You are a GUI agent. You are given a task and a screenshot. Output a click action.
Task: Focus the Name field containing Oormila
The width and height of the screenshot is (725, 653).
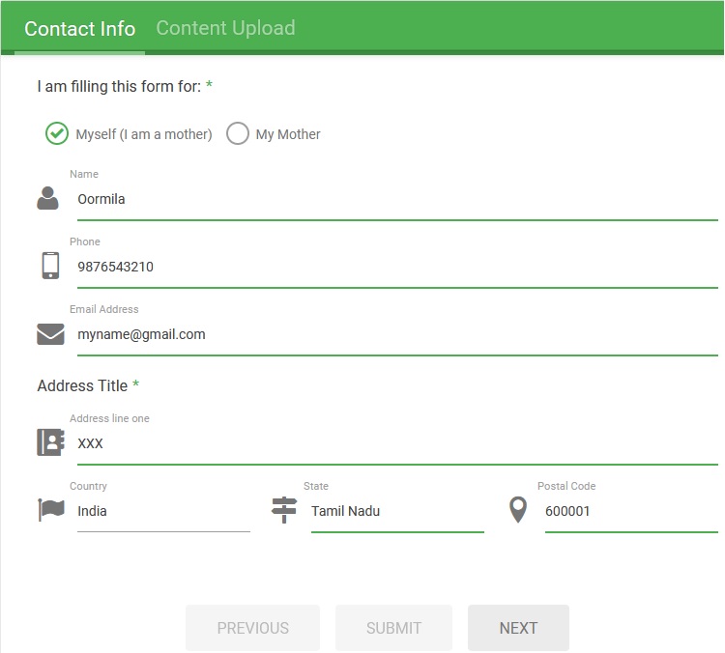(396, 200)
